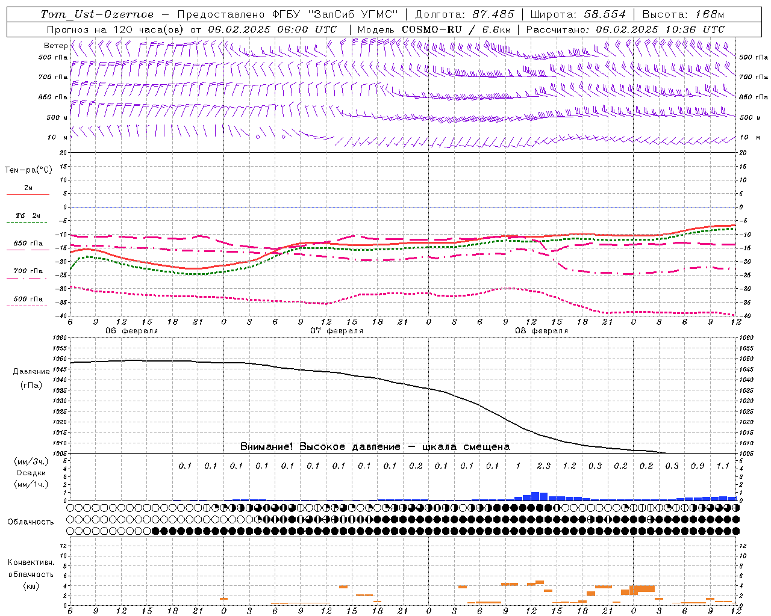This screenshot has height=616, width=771.
Task: Click the Облачность row label
Action: (31, 522)
